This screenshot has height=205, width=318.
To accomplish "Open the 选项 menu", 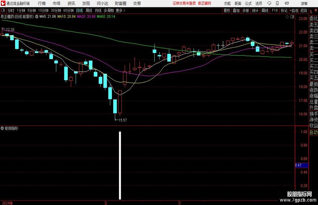I will click(x=259, y=3).
